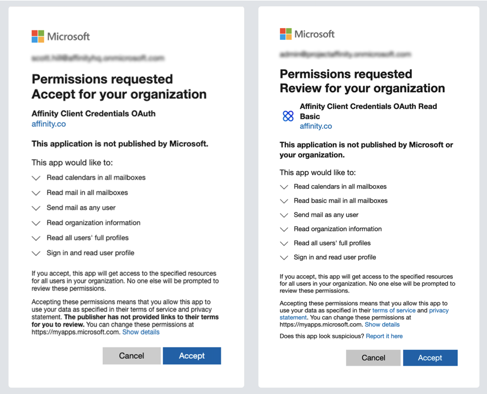Expand "Send mail as any user" in left dialog
The width and height of the screenshot is (487, 394).
coord(36,208)
